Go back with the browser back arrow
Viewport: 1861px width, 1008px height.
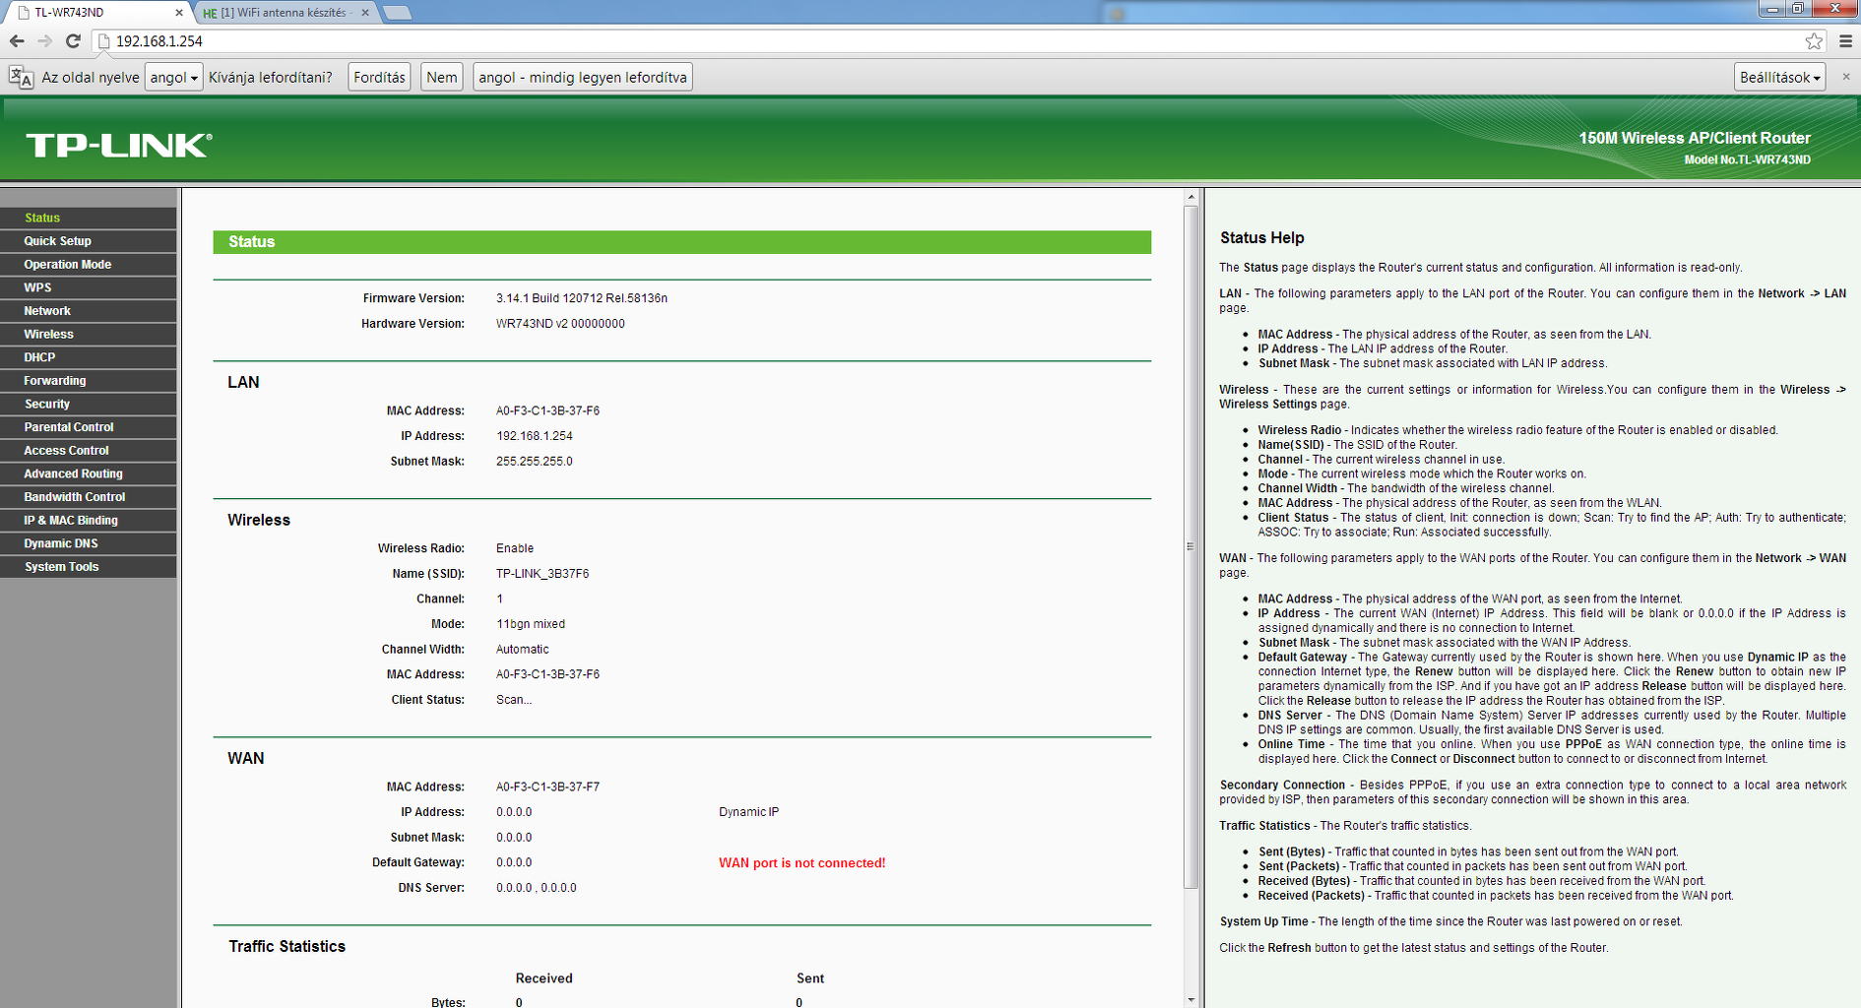(17, 41)
